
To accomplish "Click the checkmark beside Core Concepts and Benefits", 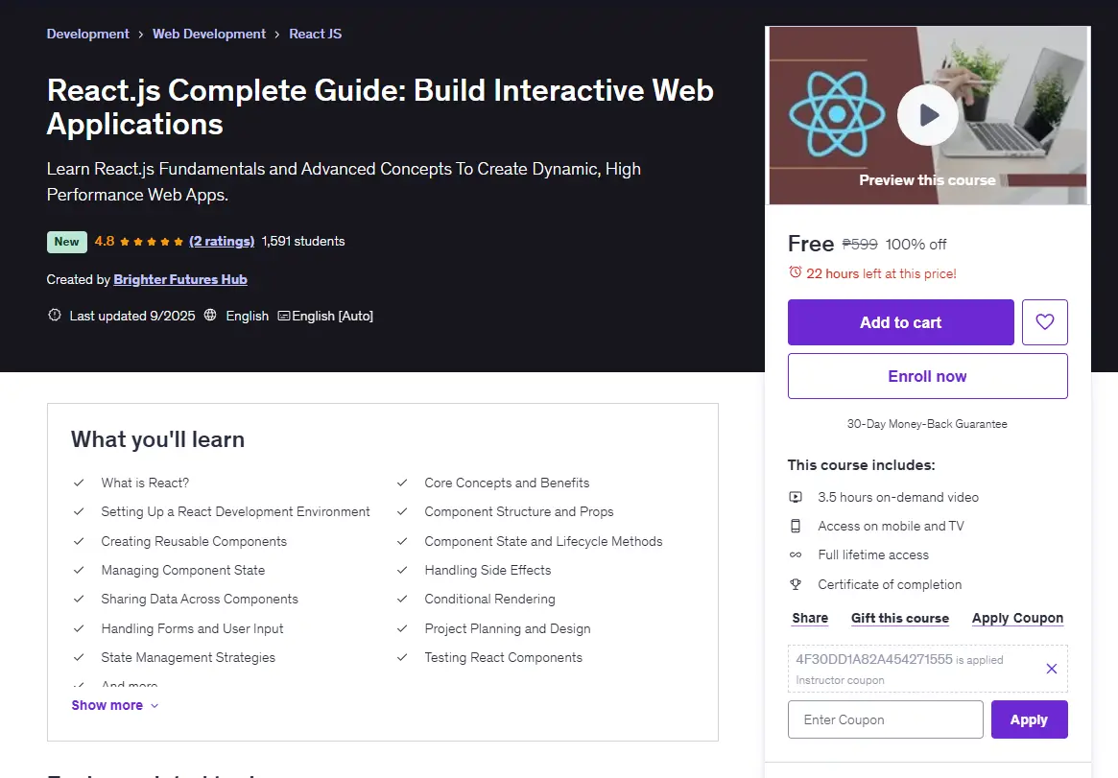I will tap(402, 483).
